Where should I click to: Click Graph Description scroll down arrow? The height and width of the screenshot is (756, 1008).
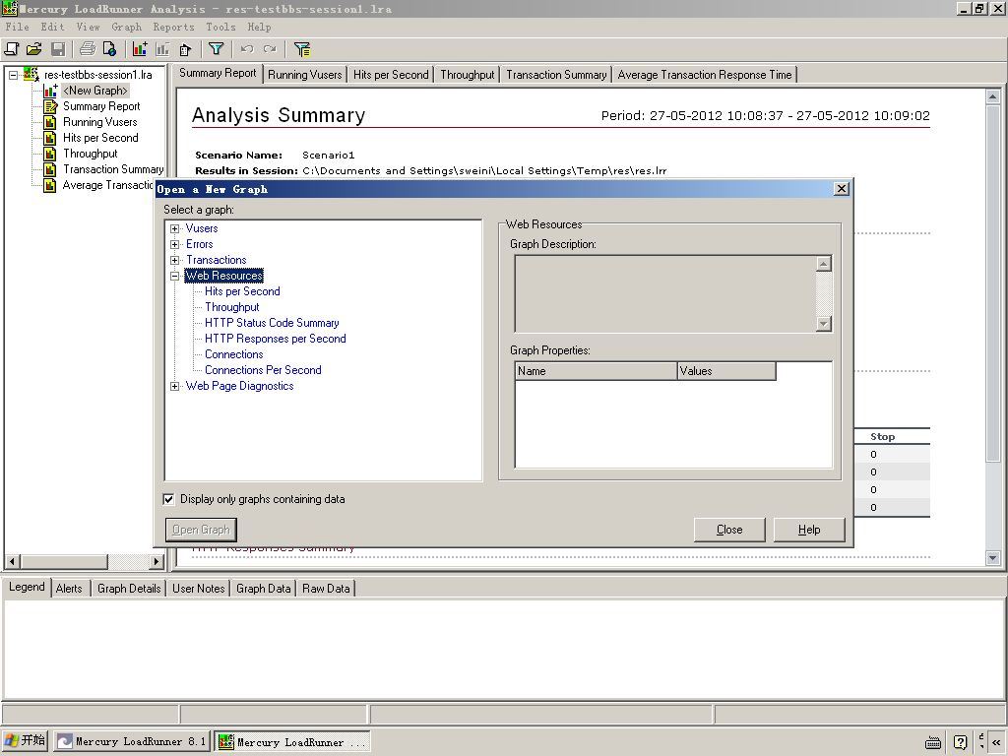pyautogui.click(x=824, y=323)
